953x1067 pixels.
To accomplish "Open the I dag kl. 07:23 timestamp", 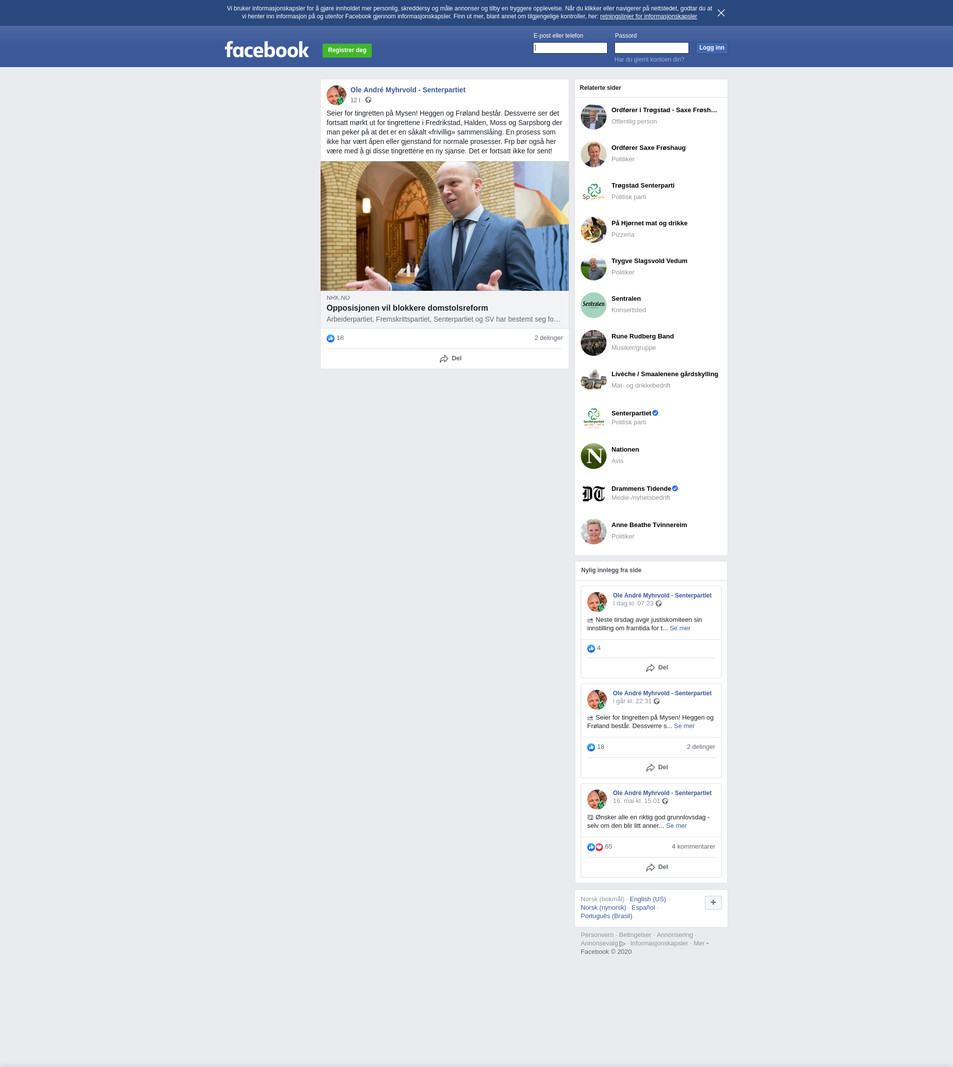I will pos(633,603).
